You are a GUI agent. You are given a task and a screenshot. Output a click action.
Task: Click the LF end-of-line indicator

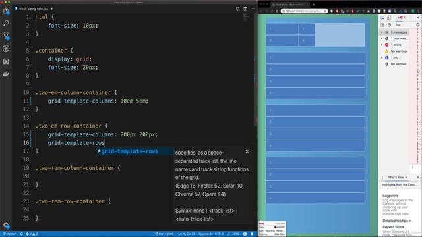click(x=228, y=234)
